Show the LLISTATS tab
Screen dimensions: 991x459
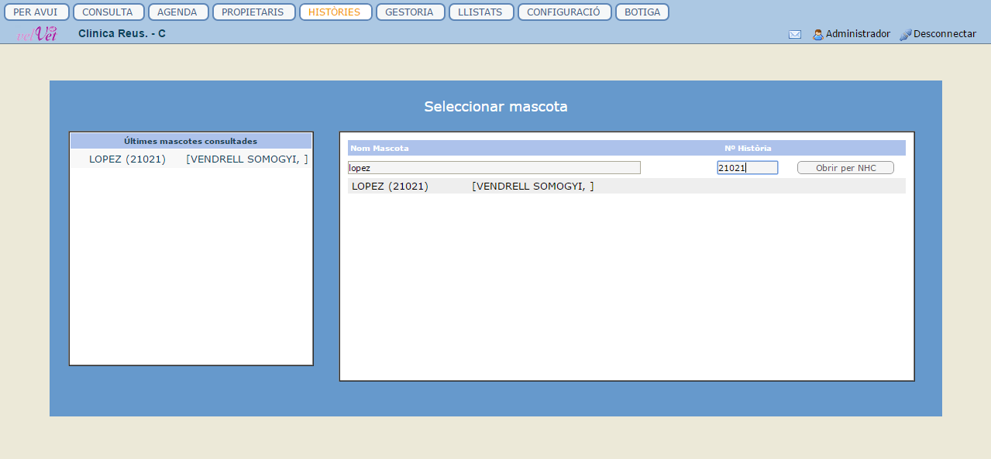pyautogui.click(x=480, y=12)
